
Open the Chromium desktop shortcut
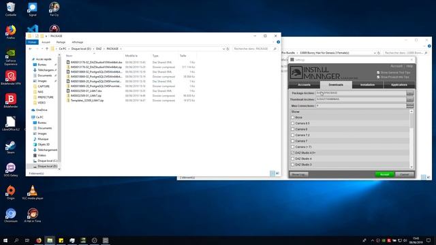[x=11, y=216]
